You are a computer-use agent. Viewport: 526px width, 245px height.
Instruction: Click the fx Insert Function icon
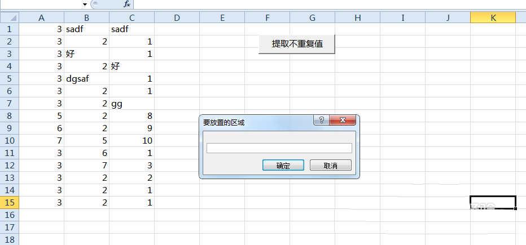127,4
